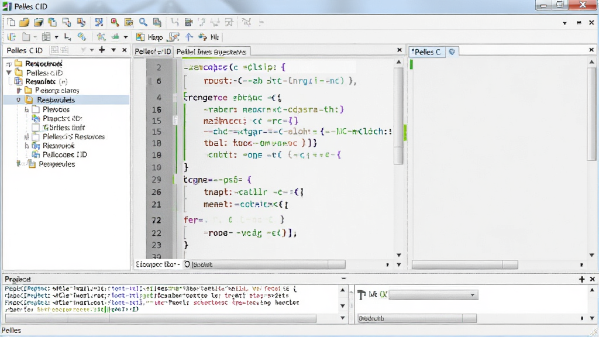599x337 pixels.
Task: Click the plus icon in bottom right panel
Action: (582, 279)
